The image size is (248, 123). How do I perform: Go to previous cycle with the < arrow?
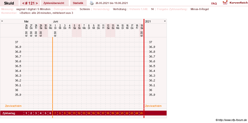[x=23, y=3]
